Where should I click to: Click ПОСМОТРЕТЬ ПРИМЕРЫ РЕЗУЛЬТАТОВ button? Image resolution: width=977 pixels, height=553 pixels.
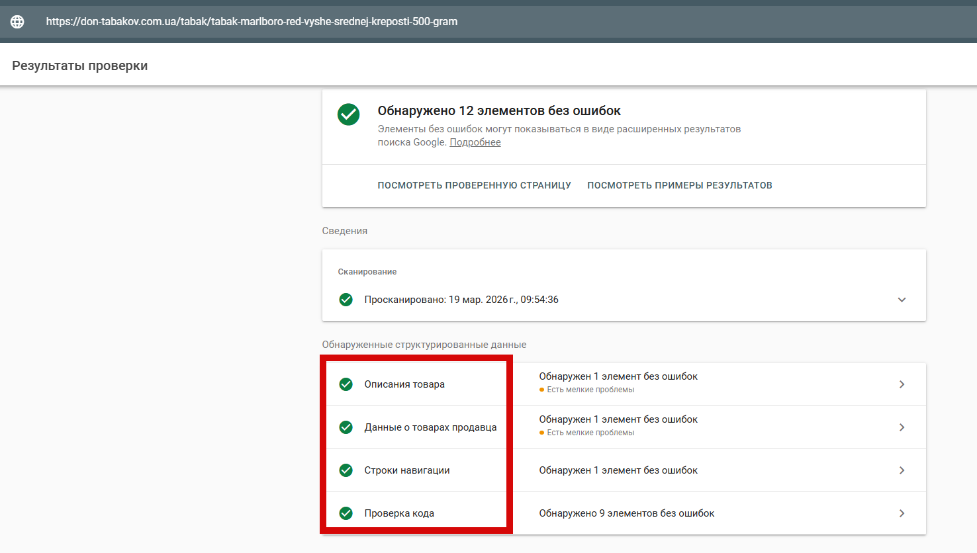pyautogui.click(x=680, y=185)
